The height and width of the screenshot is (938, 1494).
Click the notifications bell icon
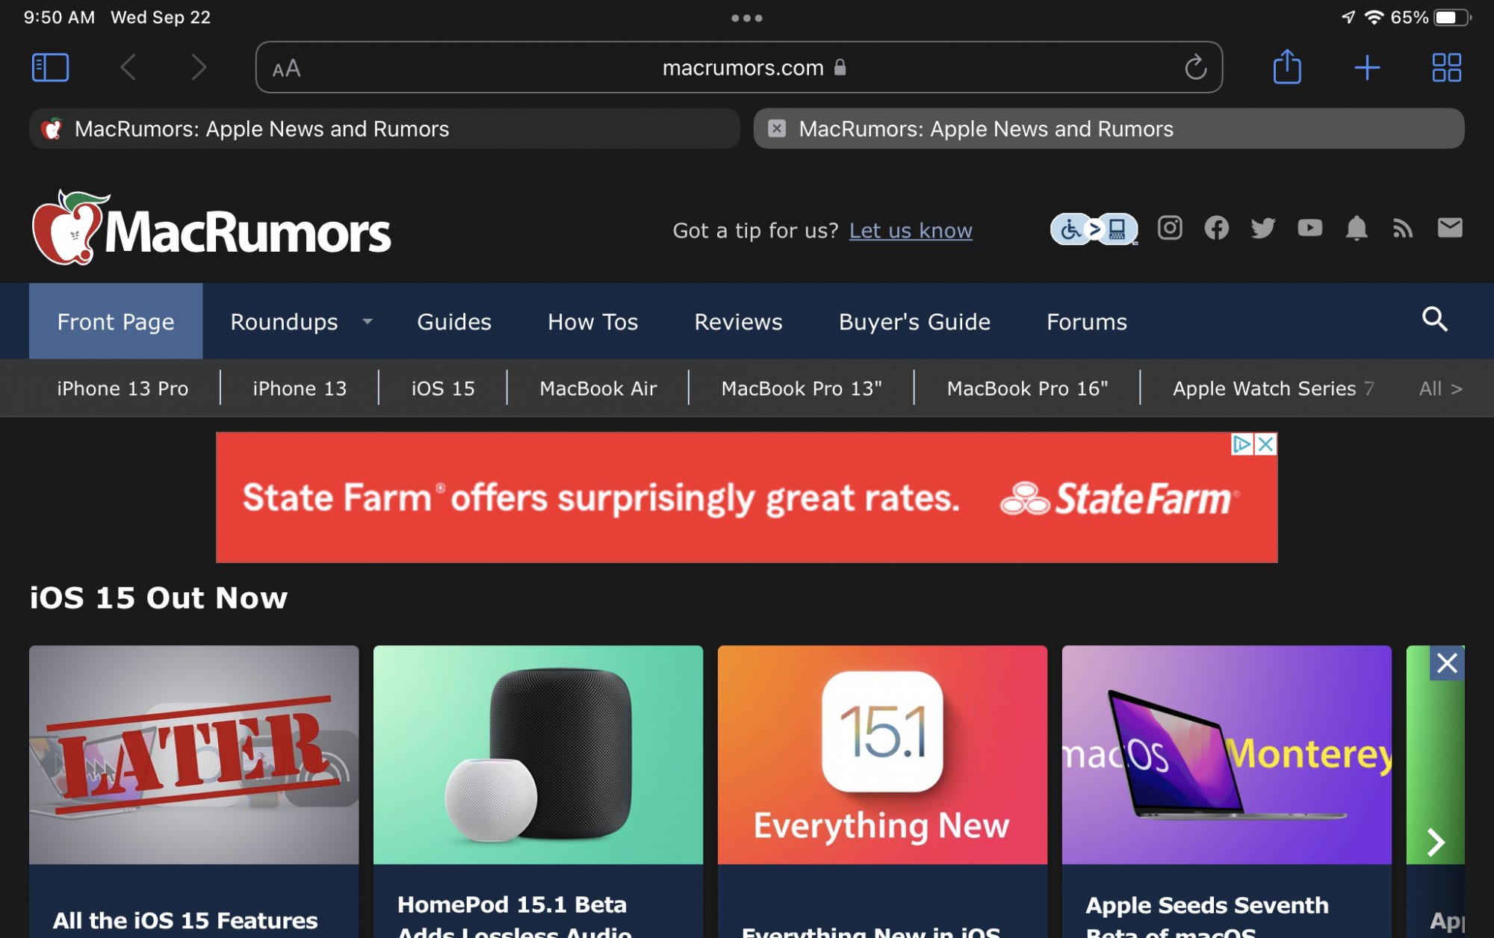[1357, 228]
